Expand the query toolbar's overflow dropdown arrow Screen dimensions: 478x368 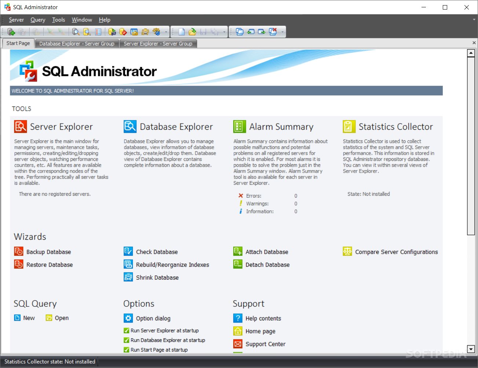click(x=225, y=32)
